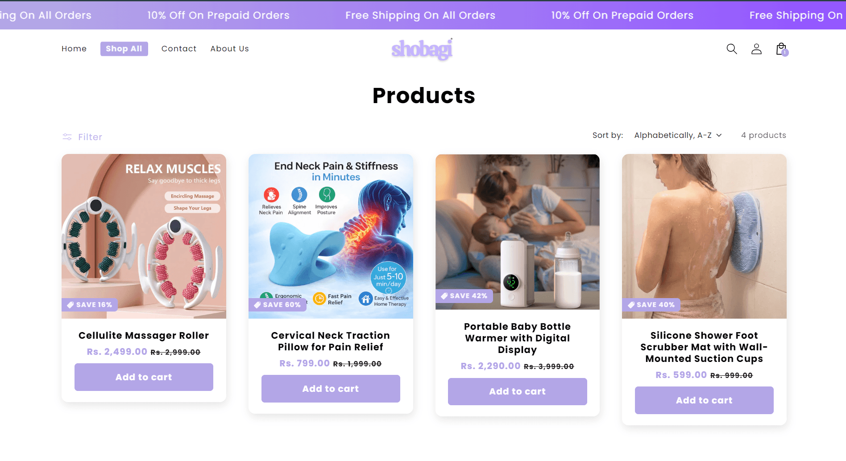
Task: Expand the Sort by Alphabetically A-Z dropdown
Action: pos(678,135)
